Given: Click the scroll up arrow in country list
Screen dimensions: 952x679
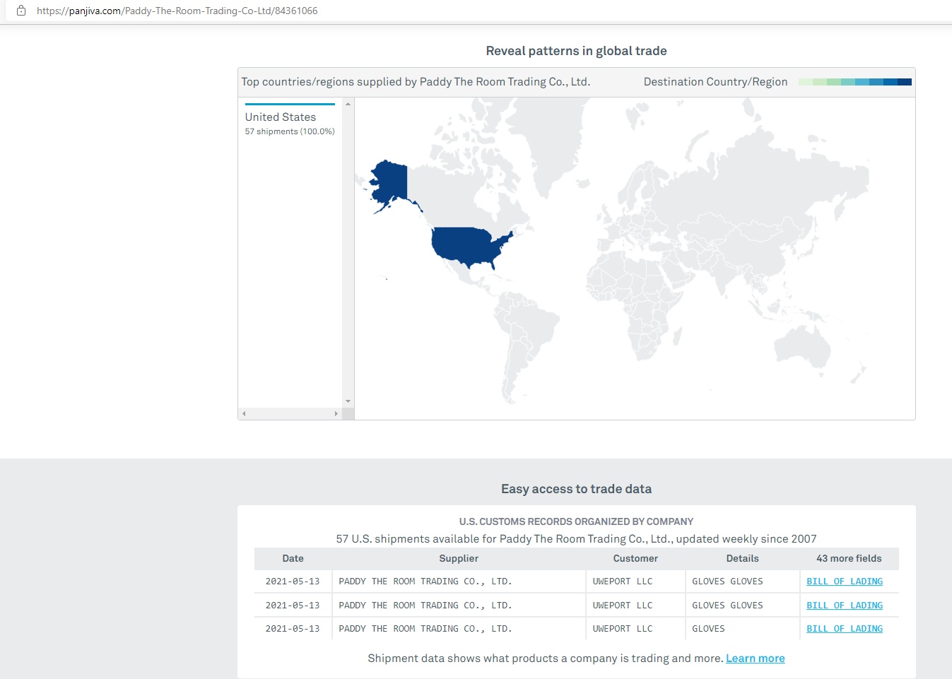Looking at the screenshot, I should (x=348, y=104).
